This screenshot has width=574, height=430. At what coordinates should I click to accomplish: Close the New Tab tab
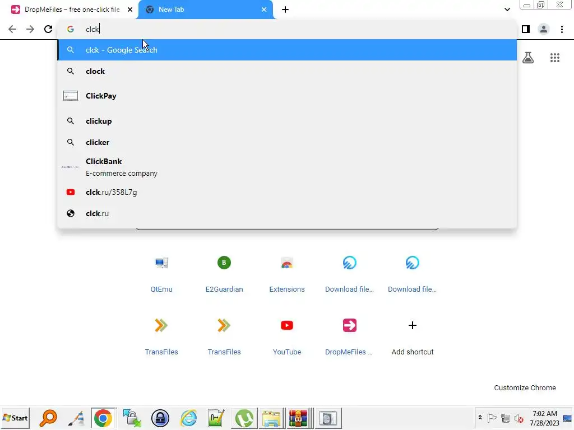pyautogui.click(x=264, y=10)
